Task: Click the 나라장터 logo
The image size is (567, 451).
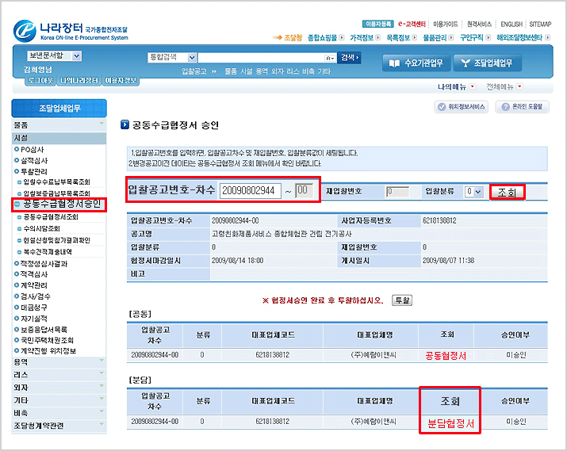Action: [x=70, y=31]
